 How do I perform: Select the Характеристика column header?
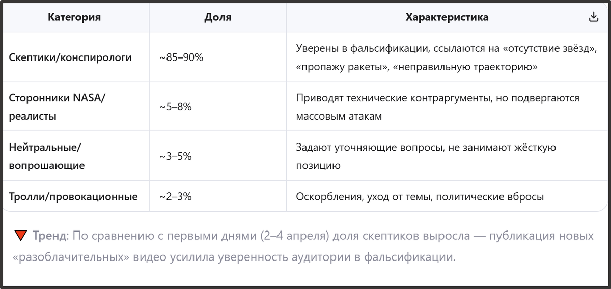pyautogui.click(x=447, y=17)
